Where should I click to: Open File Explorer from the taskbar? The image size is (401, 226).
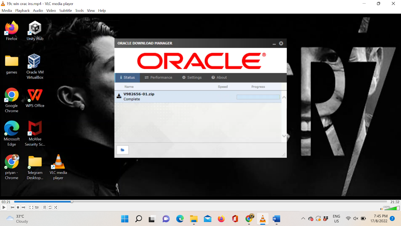[x=194, y=219]
